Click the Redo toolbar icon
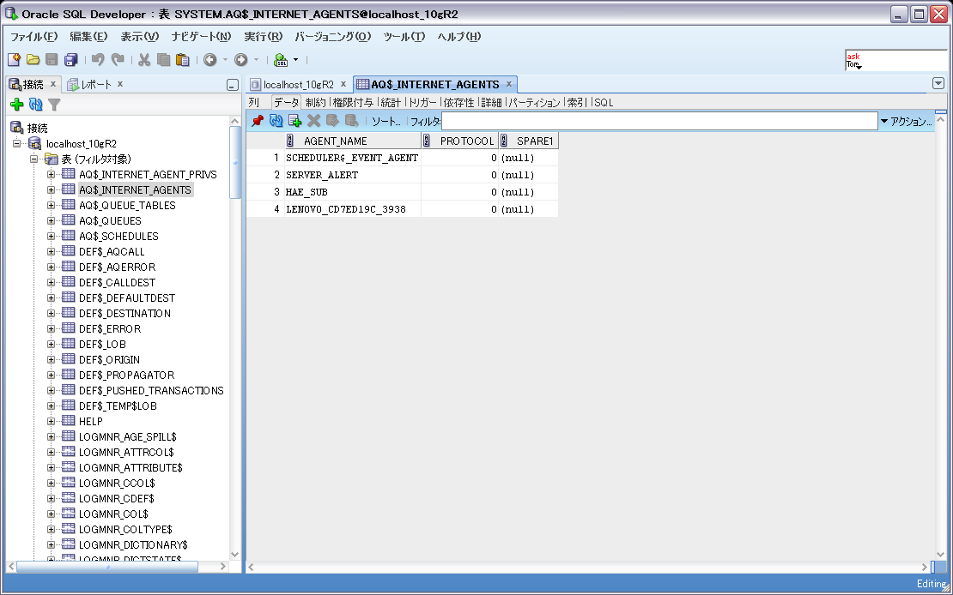Image resolution: width=953 pixels, height=595 pixels. point(118,59)
